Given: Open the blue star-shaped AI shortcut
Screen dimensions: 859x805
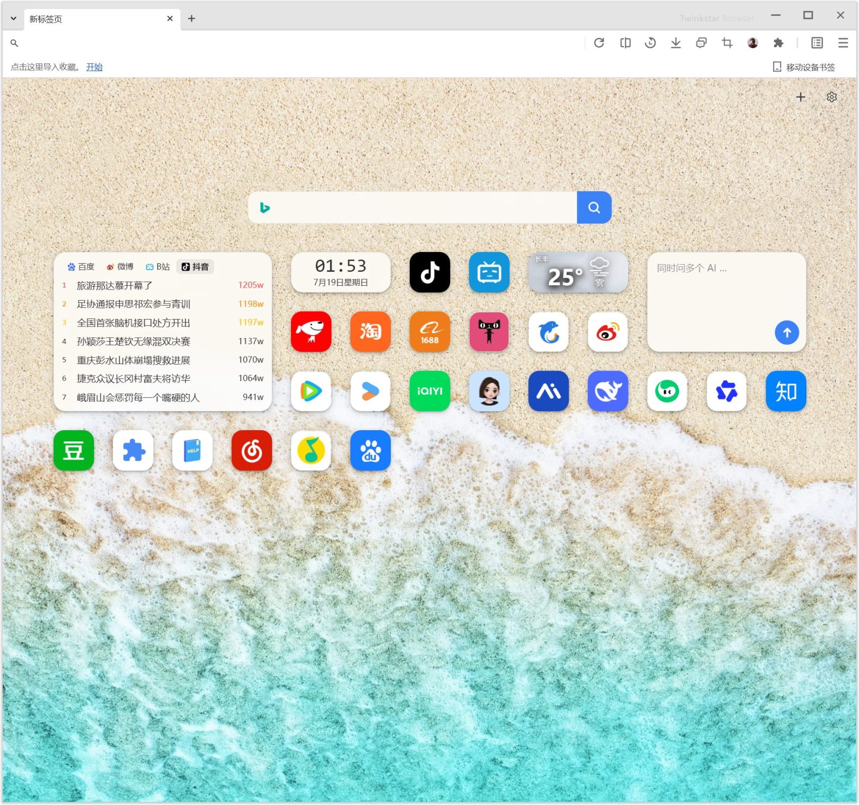Looking at the screenshot, I should tap(726, 391).
